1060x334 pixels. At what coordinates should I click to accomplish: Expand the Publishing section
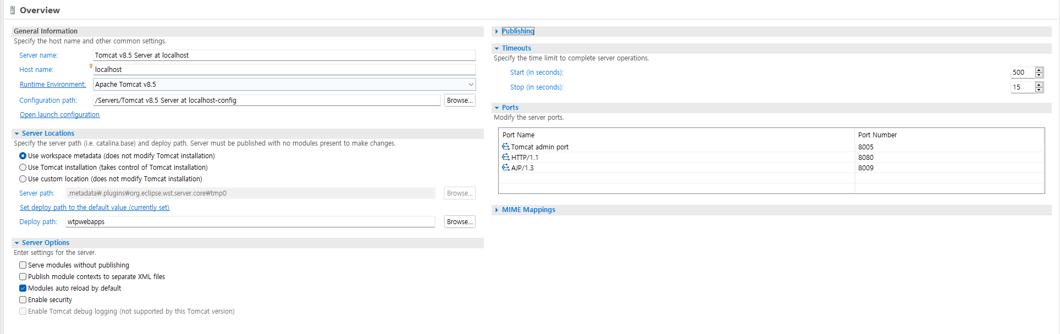click(496, 31)
